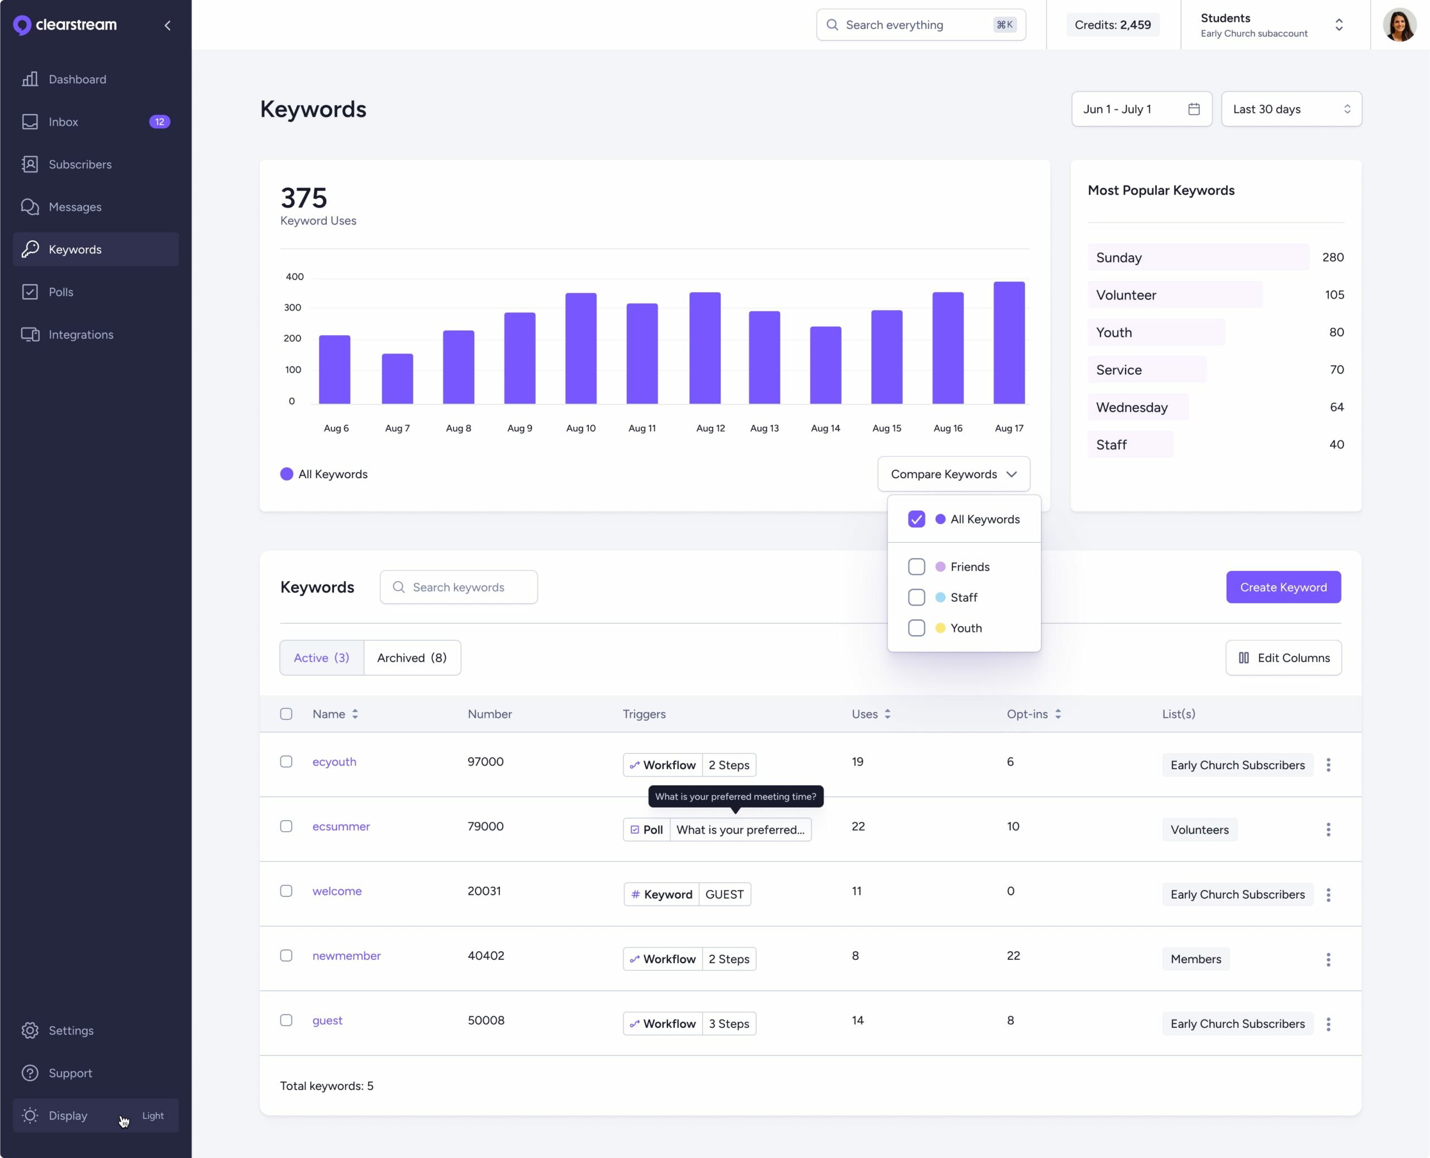Click the Settings gear icon
Viewport: 1430px width, 1158px height.
click(30, 1031)
